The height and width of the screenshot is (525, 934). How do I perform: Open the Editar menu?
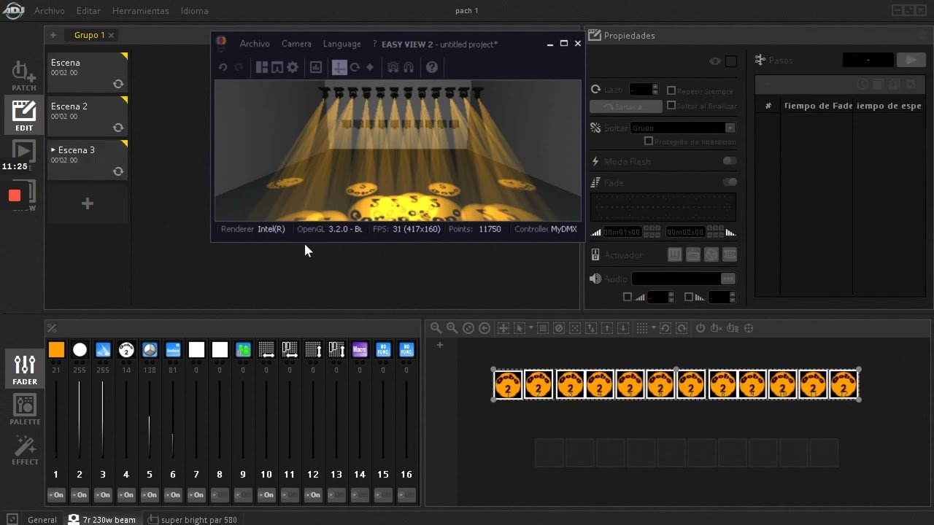pos(88,11)
